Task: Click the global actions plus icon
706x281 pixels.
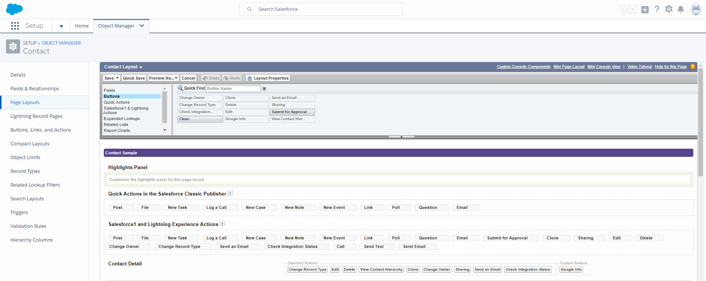Action: click(645, 10)
